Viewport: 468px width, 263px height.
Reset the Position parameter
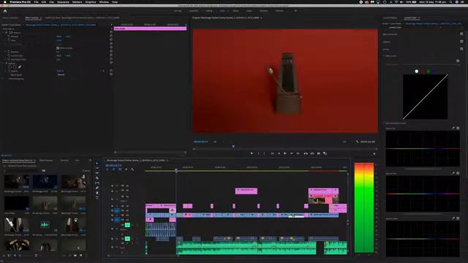(111, 37)
